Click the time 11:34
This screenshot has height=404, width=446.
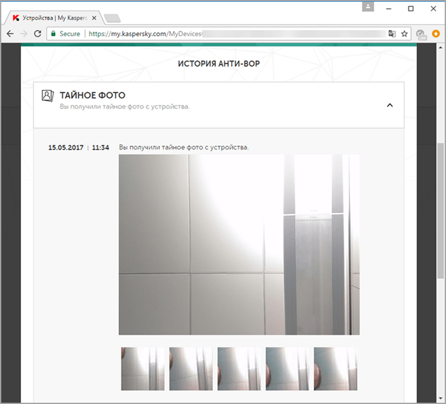click(x=100, y=148)
